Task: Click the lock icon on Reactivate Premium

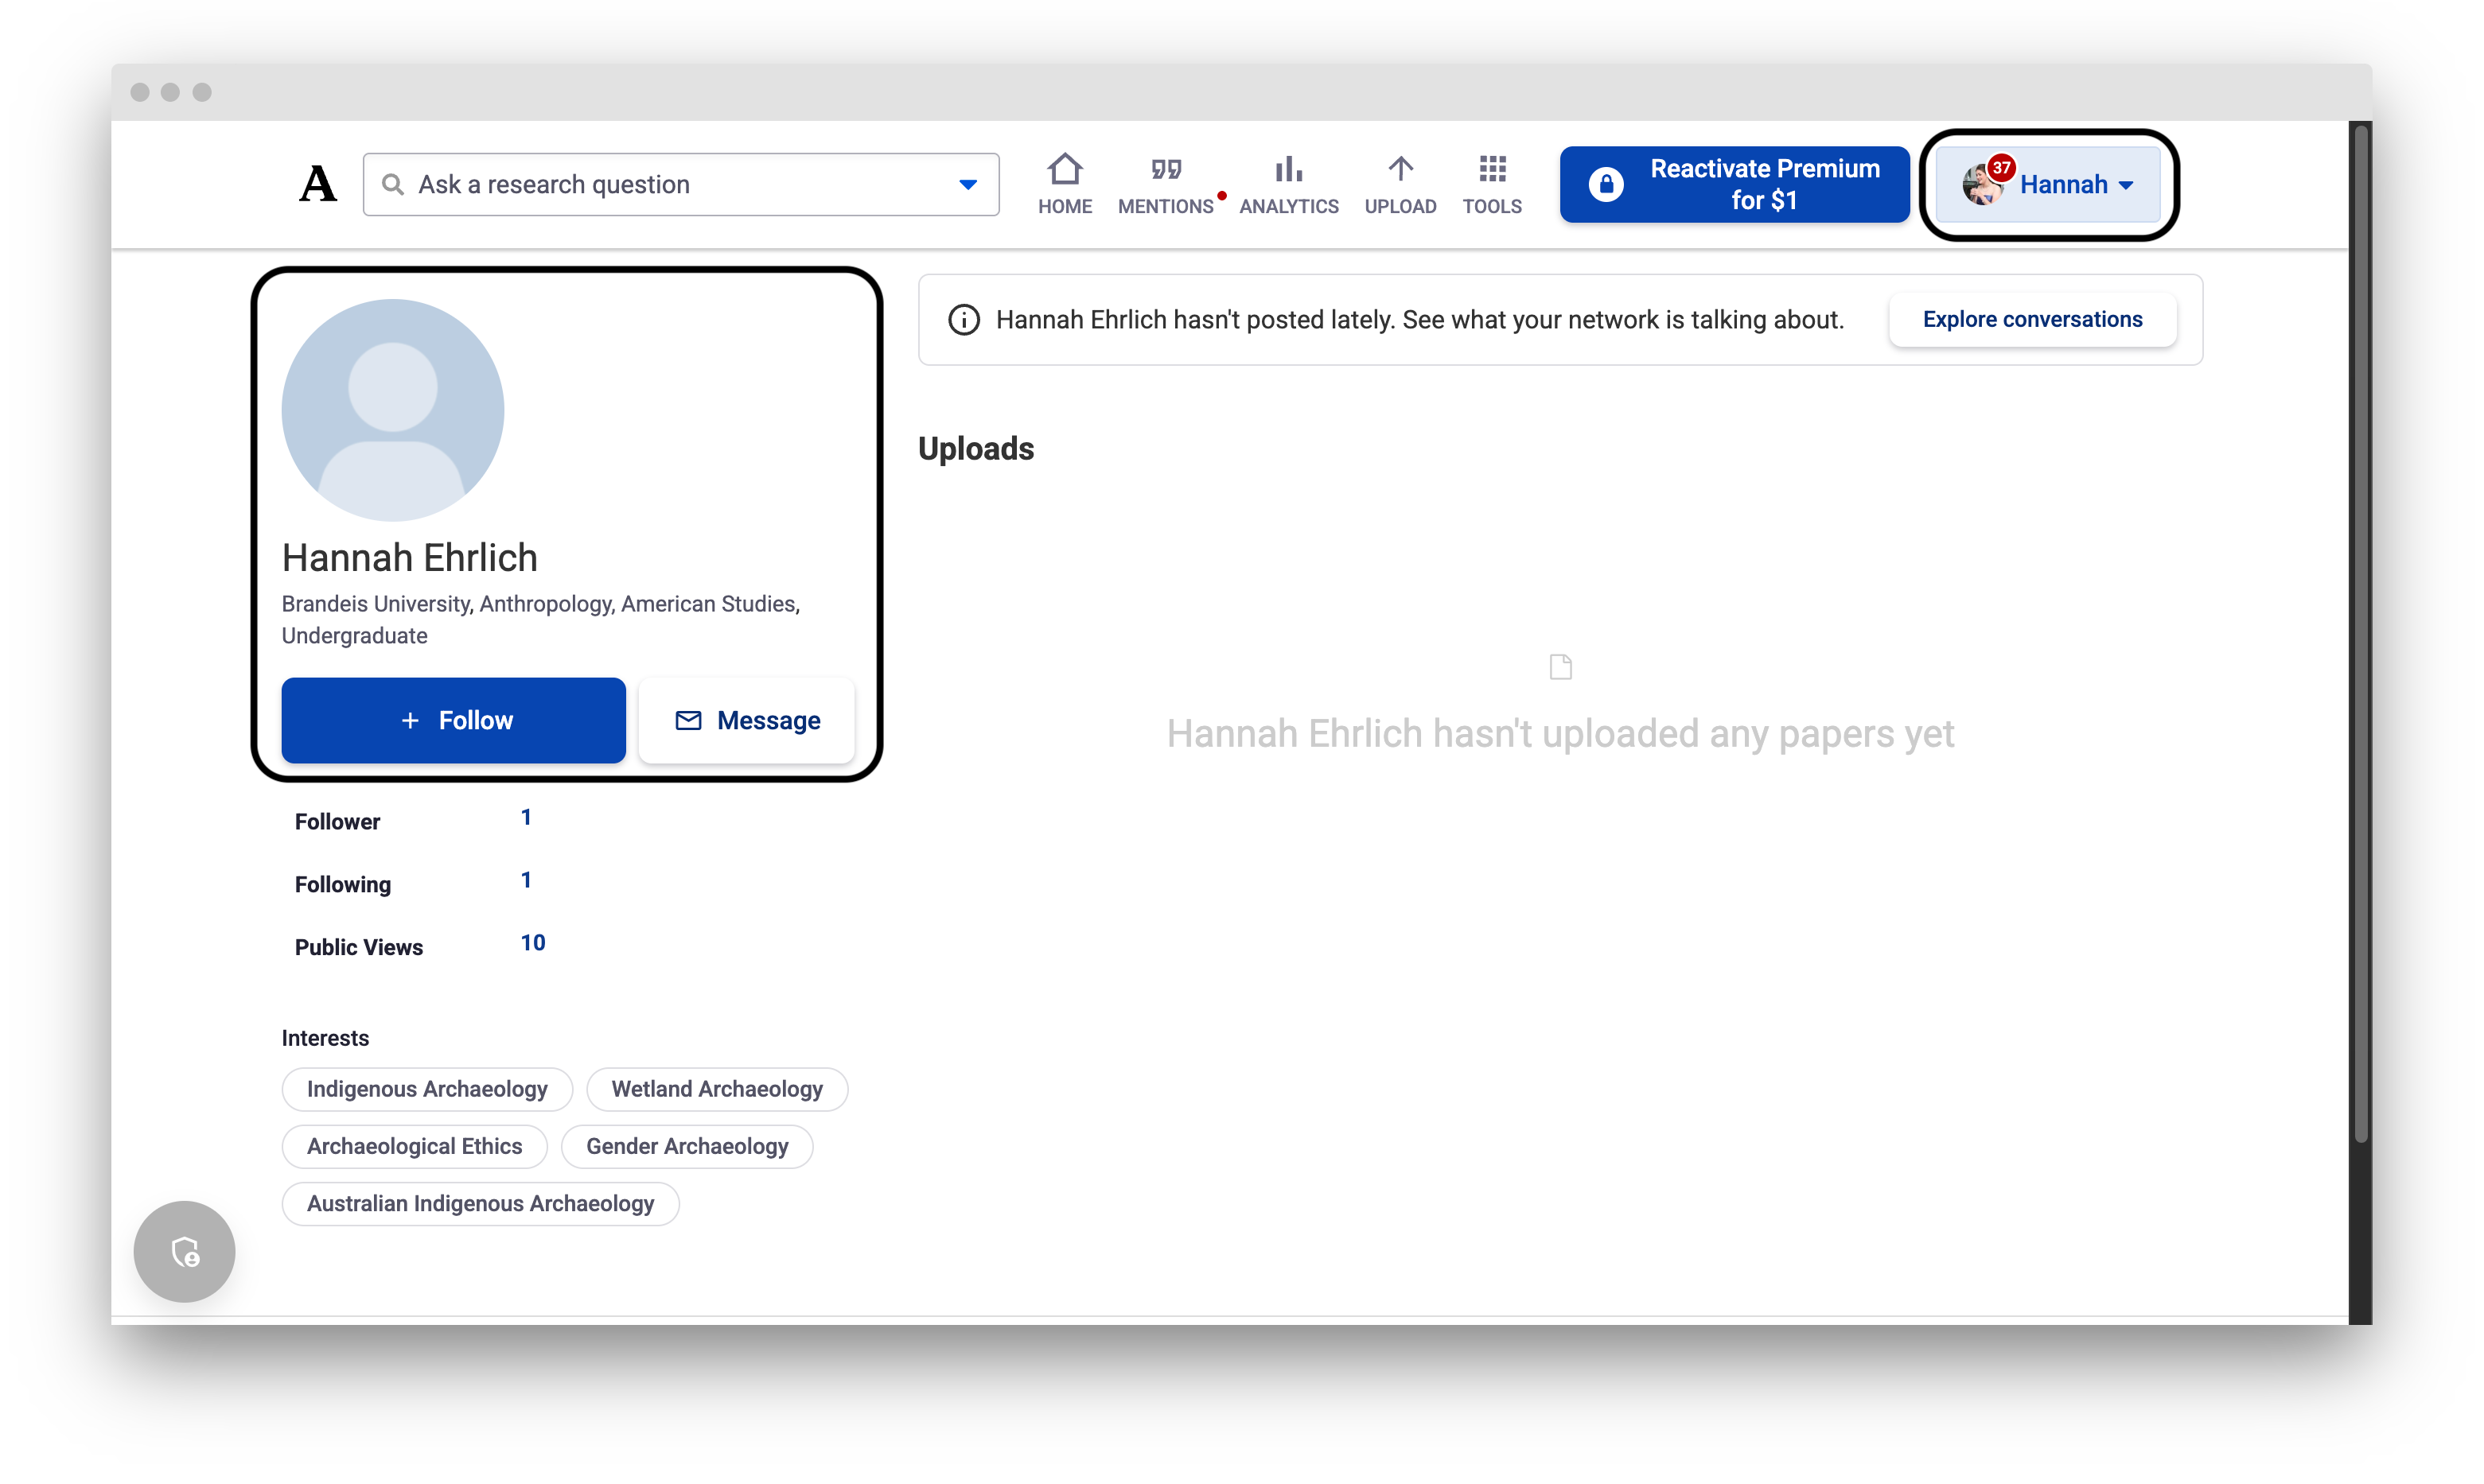Action: click(x=1606, y=184)
